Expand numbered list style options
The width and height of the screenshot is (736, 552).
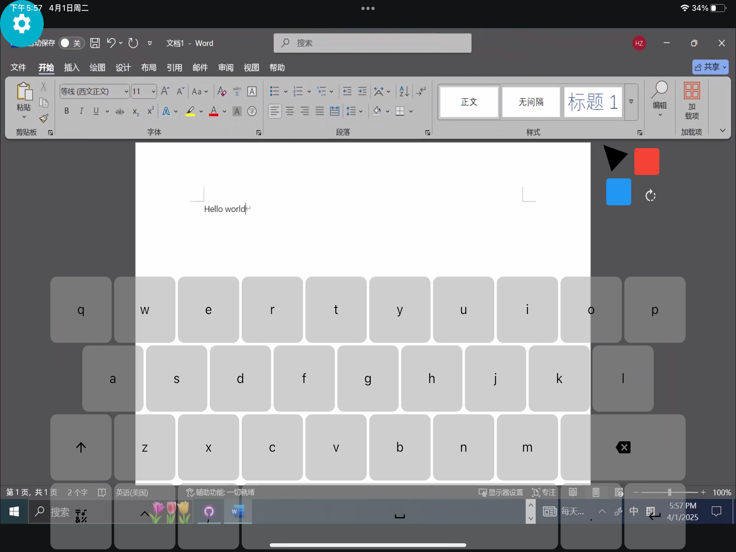point(309,91)
